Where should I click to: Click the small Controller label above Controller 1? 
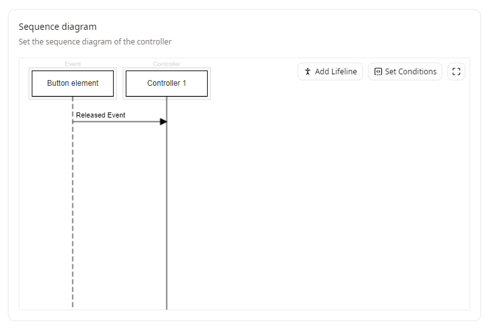166,64
